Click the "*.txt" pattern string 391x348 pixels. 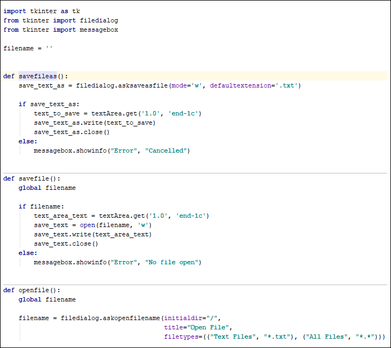[277, 337]
